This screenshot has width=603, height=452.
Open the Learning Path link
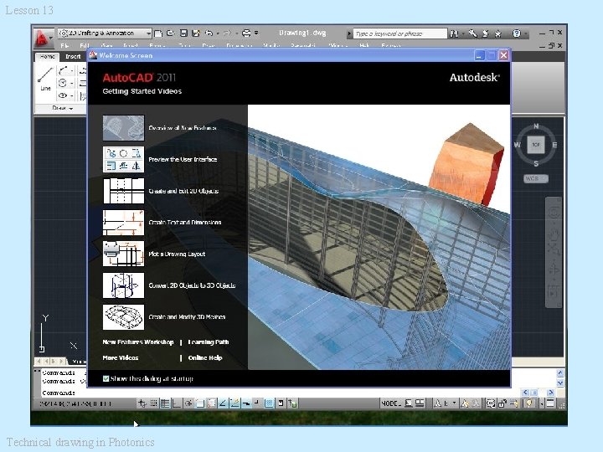(x=209, y=342)
